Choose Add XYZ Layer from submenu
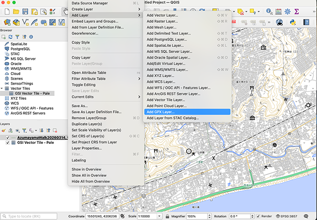The image size is (317, 220). (x=187, y=76)
